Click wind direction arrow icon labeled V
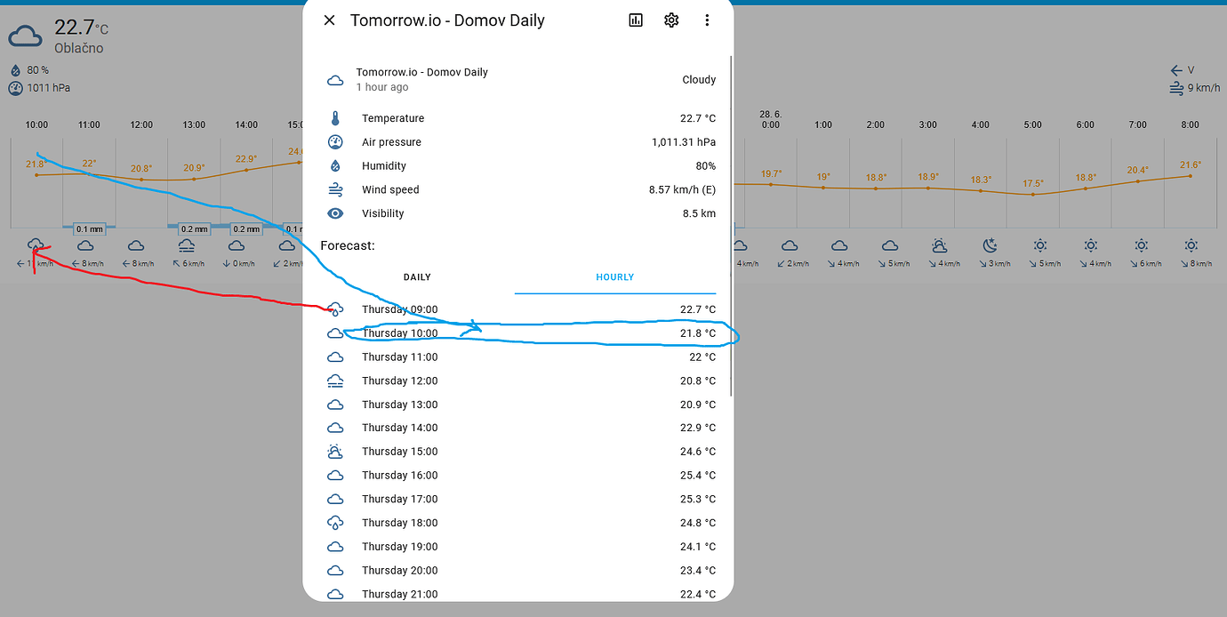Viewport: 1227px width, 617px height. point(1176,70)
